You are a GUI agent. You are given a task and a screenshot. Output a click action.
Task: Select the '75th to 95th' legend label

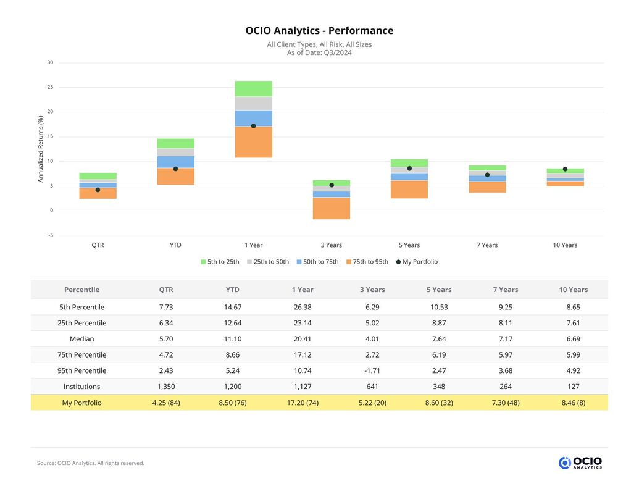(370, 262)
